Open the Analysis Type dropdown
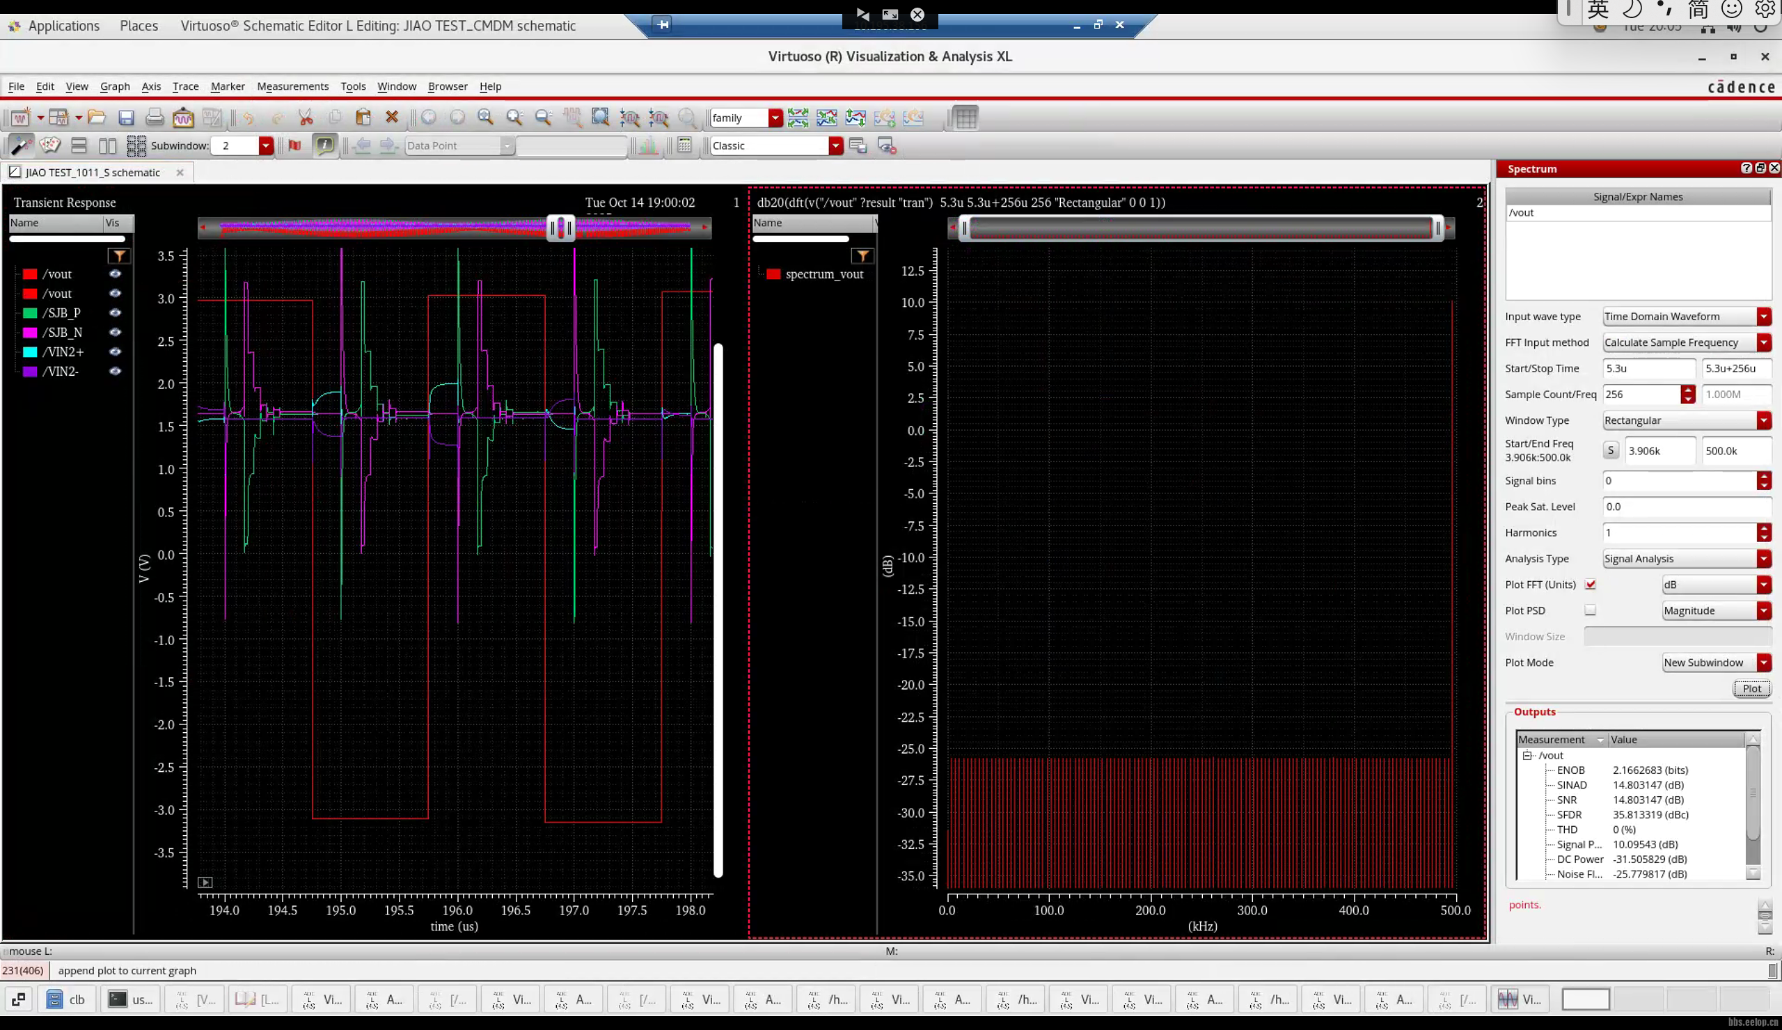The height and width of the screenshot is (1030, 1782). pos(1764,558)
